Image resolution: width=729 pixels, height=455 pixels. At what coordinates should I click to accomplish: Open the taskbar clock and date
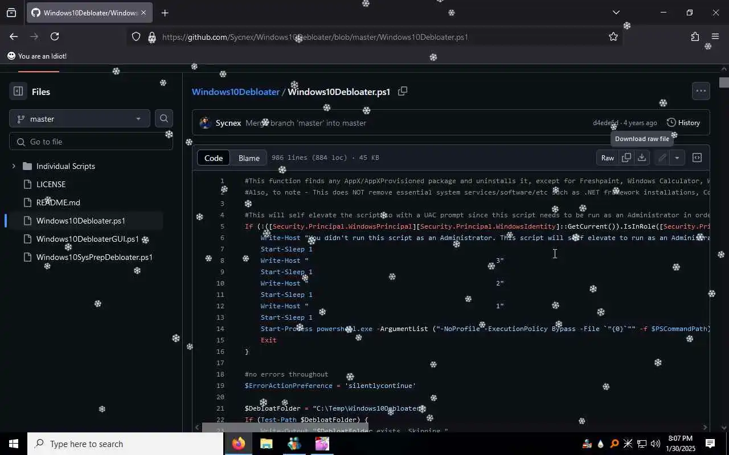[x=680, y=444]
